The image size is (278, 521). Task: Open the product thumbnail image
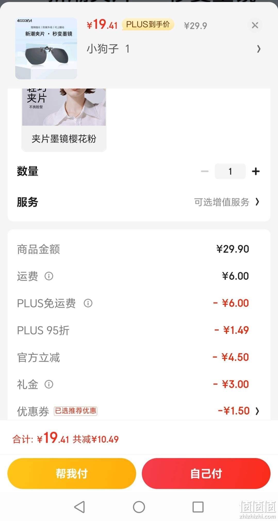(x=46, y=48)
